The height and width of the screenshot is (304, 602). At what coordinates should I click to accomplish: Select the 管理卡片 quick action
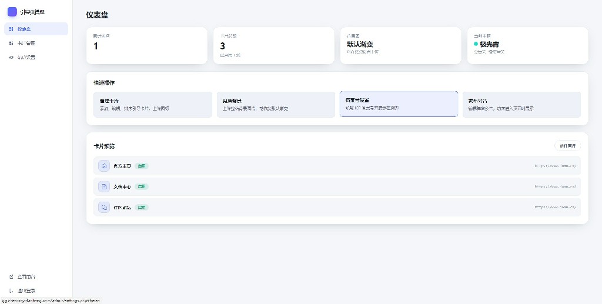153,105
